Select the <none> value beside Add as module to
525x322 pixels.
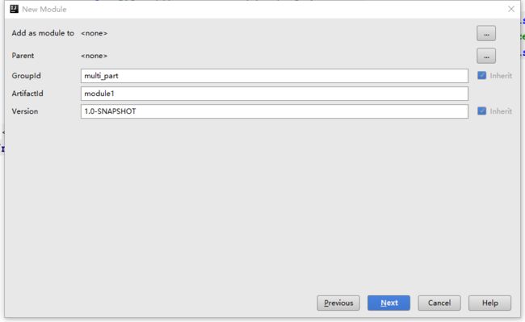tap(94, 33)
